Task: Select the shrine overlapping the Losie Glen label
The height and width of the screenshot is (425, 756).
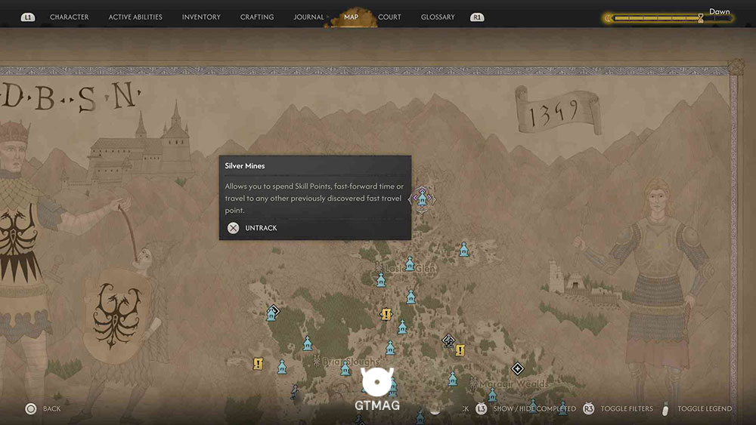Action: tap(409, 263)
